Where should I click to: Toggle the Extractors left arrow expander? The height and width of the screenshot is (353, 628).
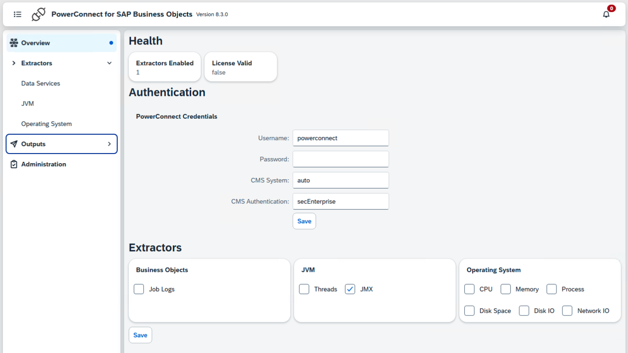(x=14, y=63)
